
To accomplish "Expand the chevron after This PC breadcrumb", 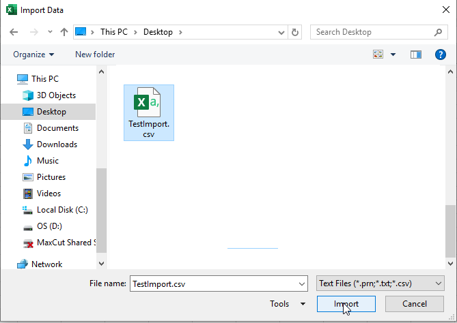I will click(135, 32).
